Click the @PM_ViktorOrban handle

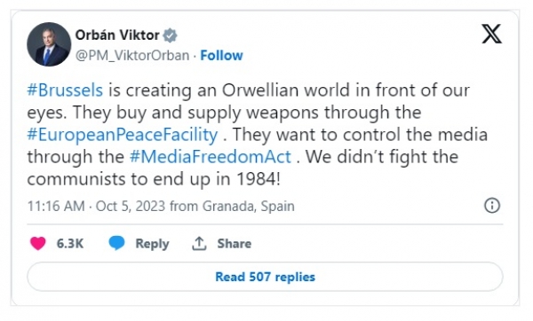131,56
